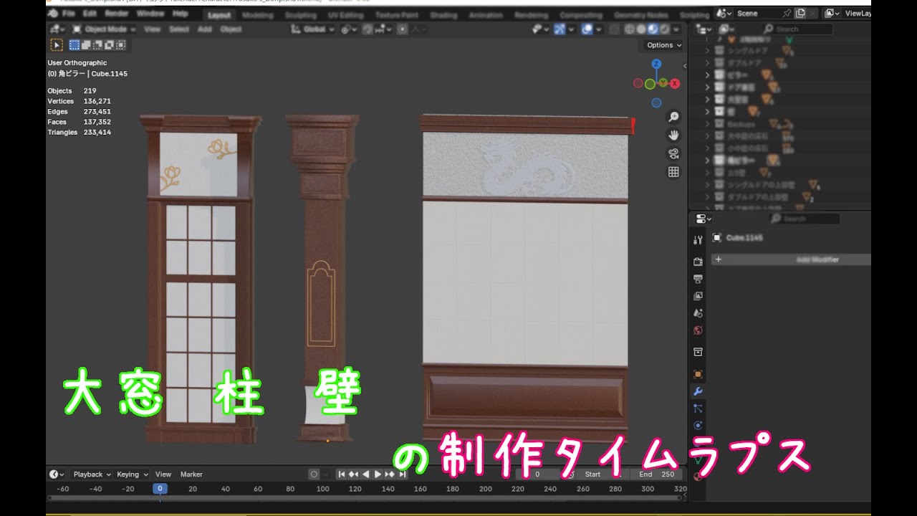Switch orthographic/perspective grid icon

coord(673,172)
